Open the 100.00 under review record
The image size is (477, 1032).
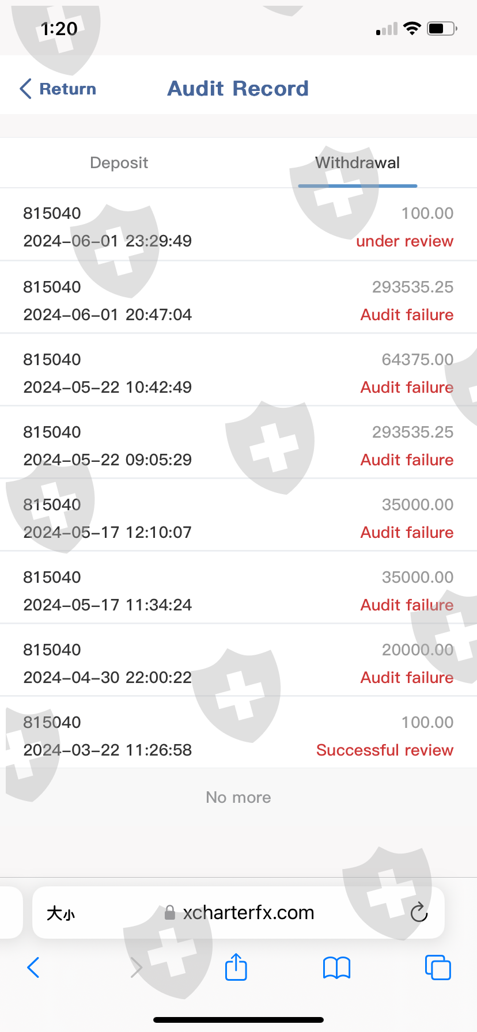pos(238,227)
